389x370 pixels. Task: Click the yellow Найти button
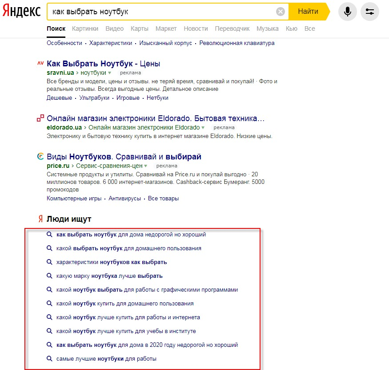(x=309, y=12)
